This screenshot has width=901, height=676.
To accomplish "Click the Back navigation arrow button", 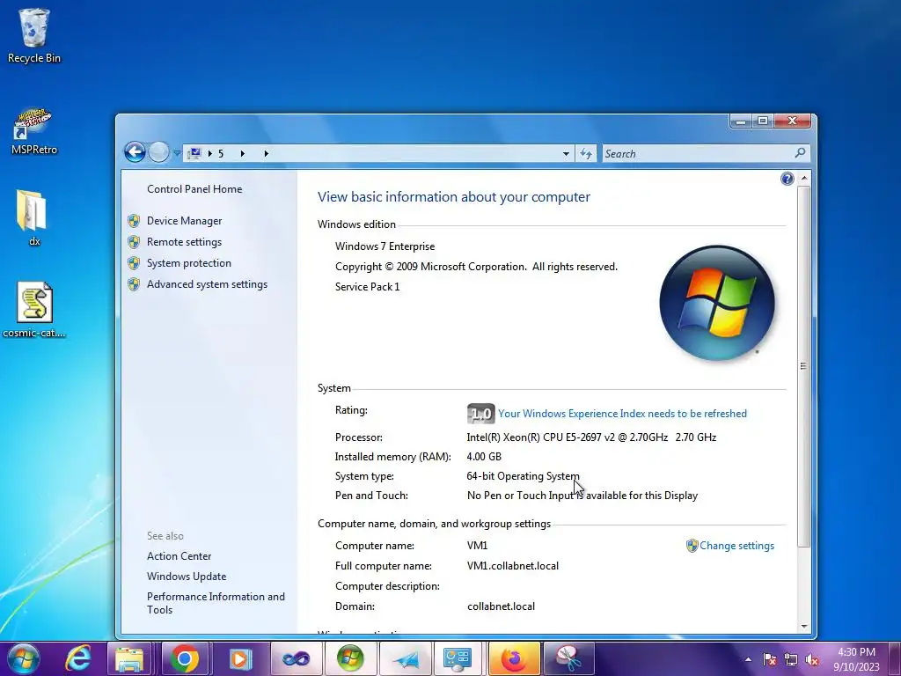I will [x=135, y=152].
